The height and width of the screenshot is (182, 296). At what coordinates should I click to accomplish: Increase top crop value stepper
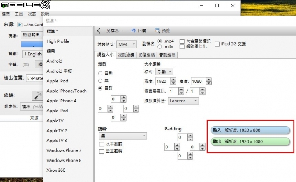click(123, 97)
